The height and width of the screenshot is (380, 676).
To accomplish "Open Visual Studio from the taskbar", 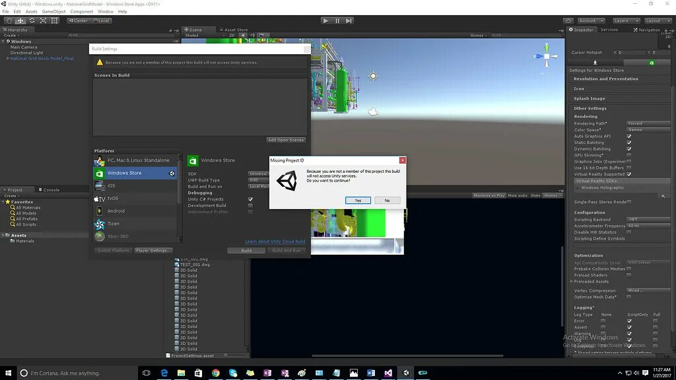I will [x=388, y=373].
